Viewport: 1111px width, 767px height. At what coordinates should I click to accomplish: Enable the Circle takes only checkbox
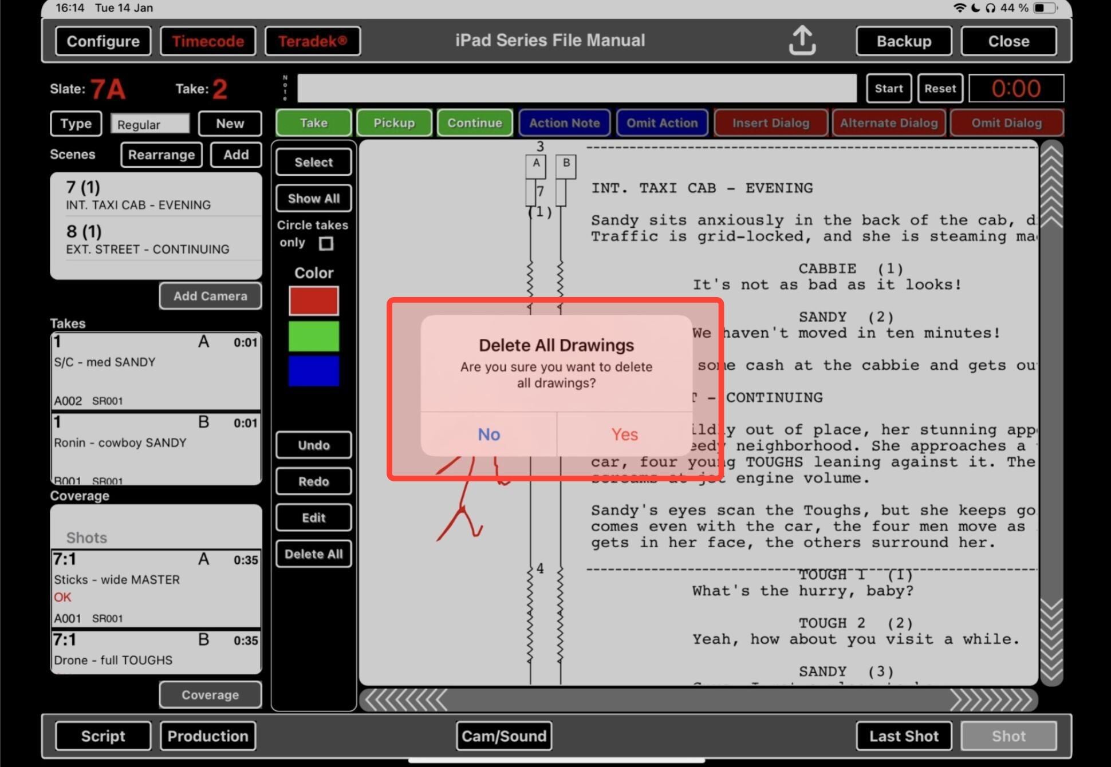[326, 243]
